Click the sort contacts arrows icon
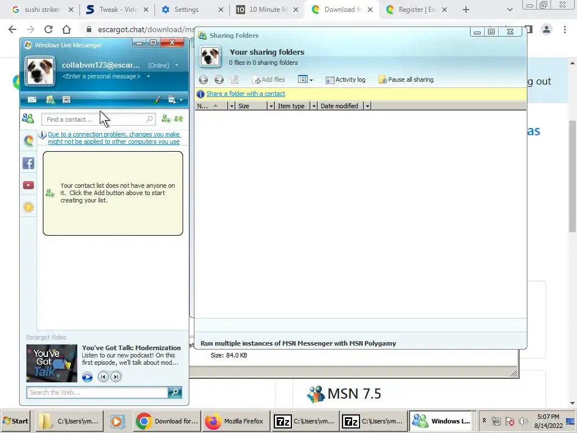This screenshot has width=577, height=433. 179,119
